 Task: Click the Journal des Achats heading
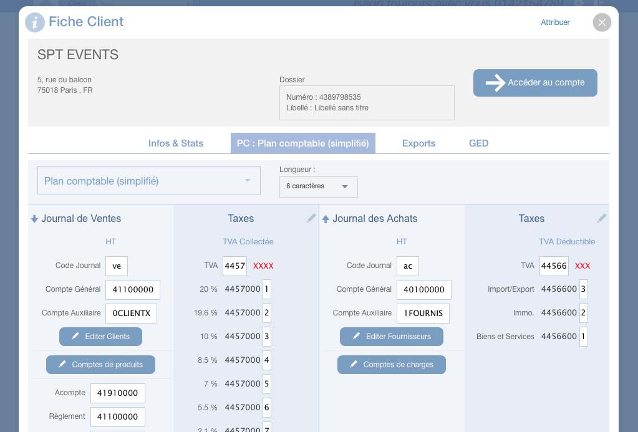(375, 218)
